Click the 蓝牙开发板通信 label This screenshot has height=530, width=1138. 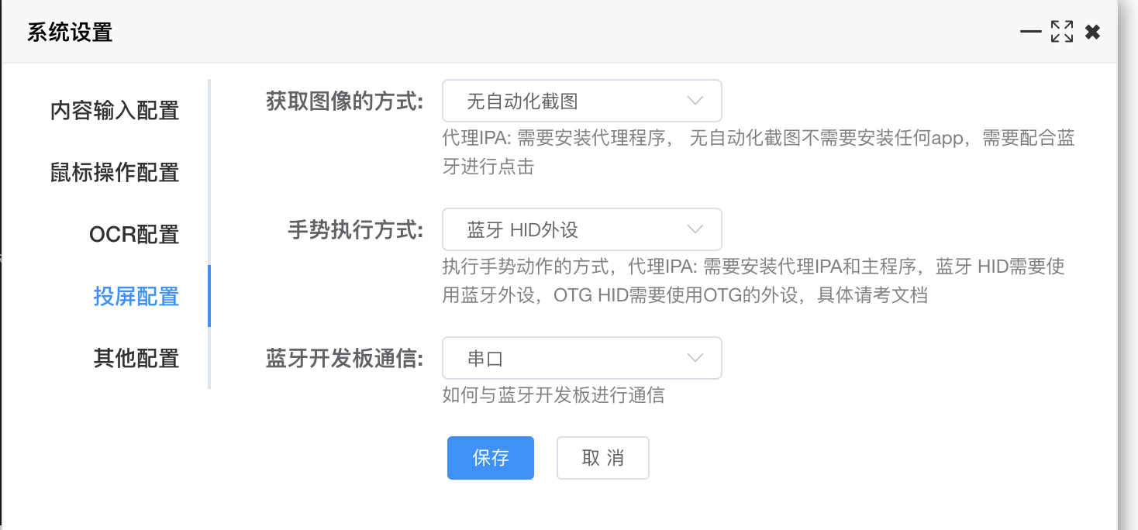click(x=345, y=359)
